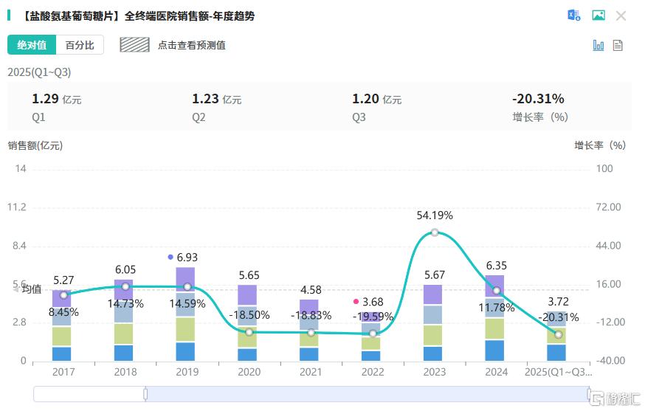The width and height of the screenshot is (645, 411).
Task: Close the chart panel with X
Action: (x=621, y=16)
